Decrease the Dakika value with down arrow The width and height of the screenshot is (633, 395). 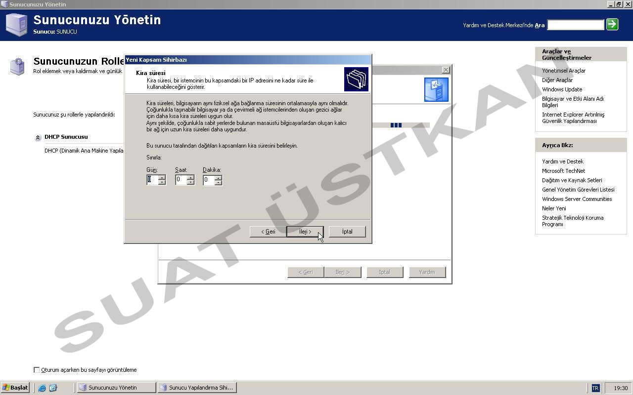click(218, 183)
